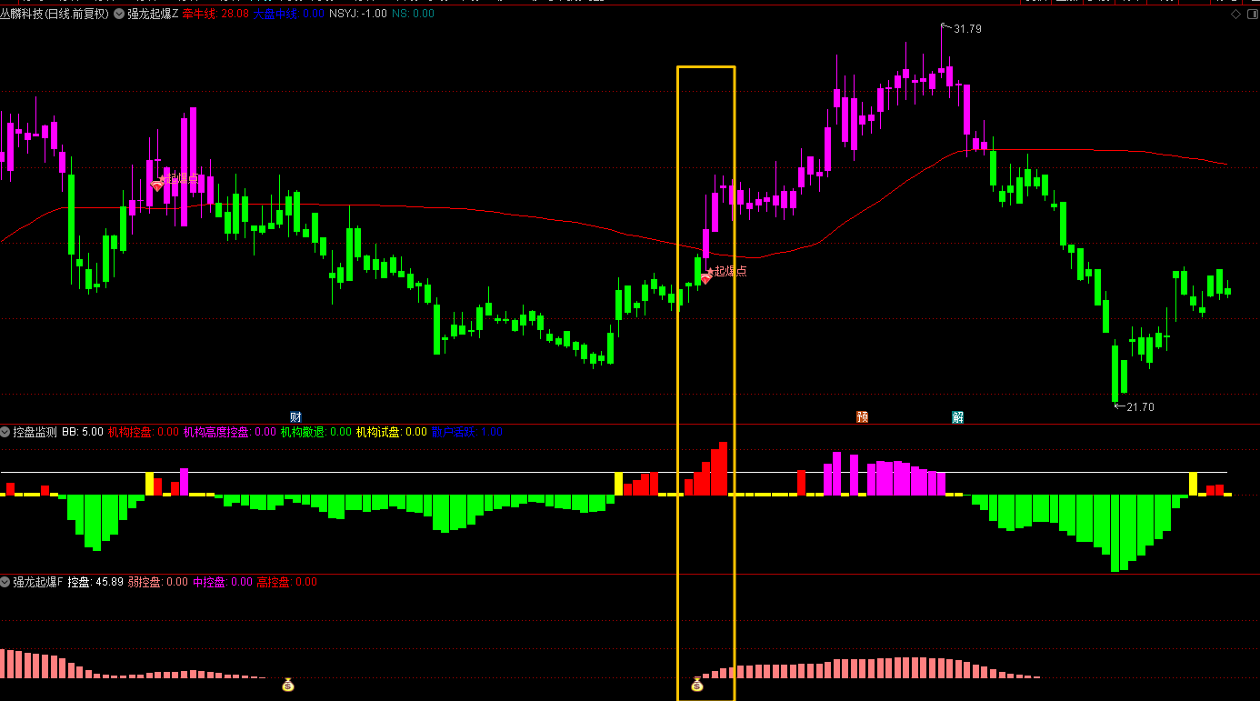Click the diamond icon in top-right corner

(1235, 15)
